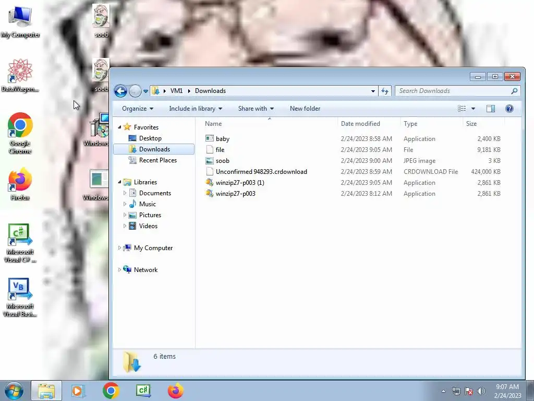The height and width of the screenshot is (401, 534).
Task: Click the Refresh button in address bar
Action: (385, 91)
